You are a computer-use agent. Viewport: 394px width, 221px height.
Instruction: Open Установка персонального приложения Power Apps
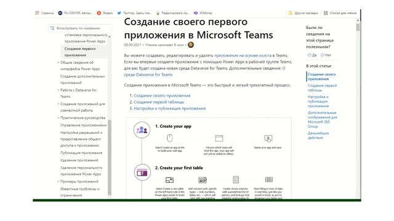(86, 38)
